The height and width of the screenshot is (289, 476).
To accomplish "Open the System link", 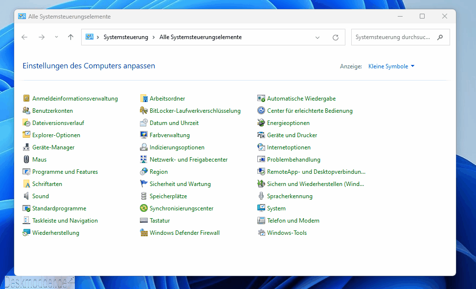I will pos(276,208).
